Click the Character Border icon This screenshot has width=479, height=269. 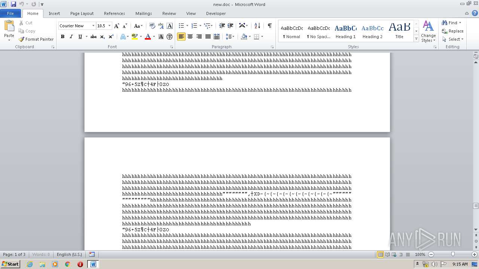coord(170,26)
